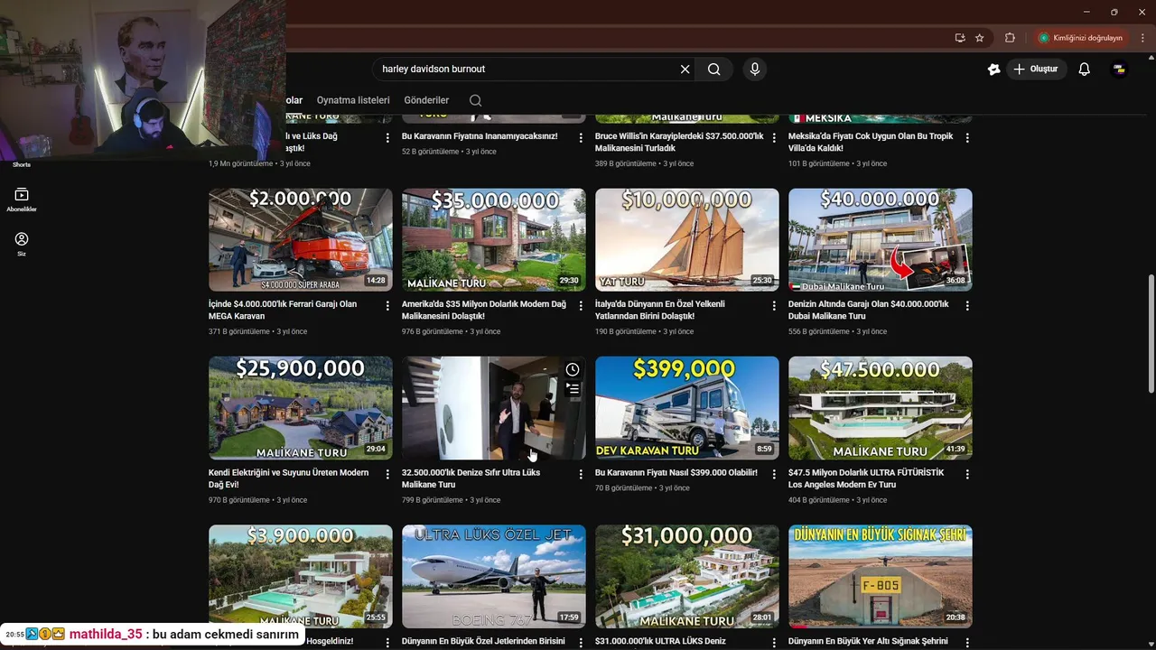Open the $31,000,000 Malikane Turu thumbnail
Viewport: 1156px width, 650px height.
coord(687,576)
